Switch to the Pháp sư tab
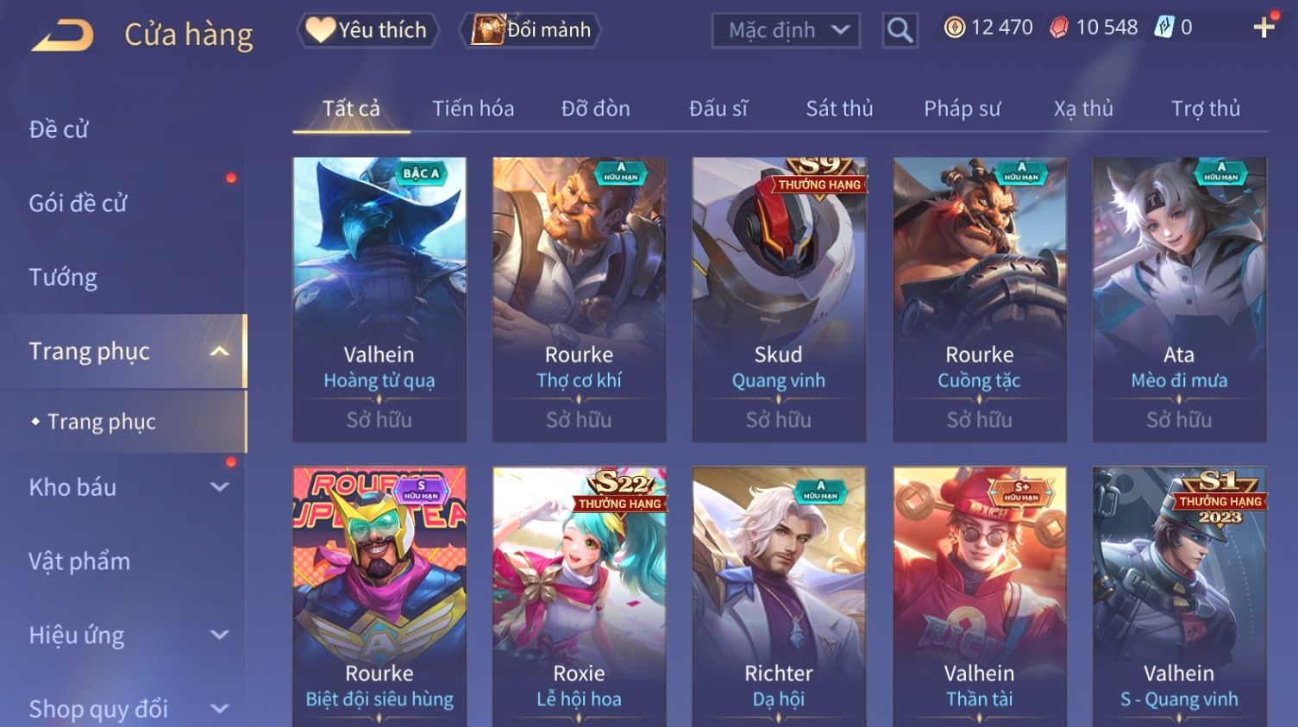 pos(962,109)
